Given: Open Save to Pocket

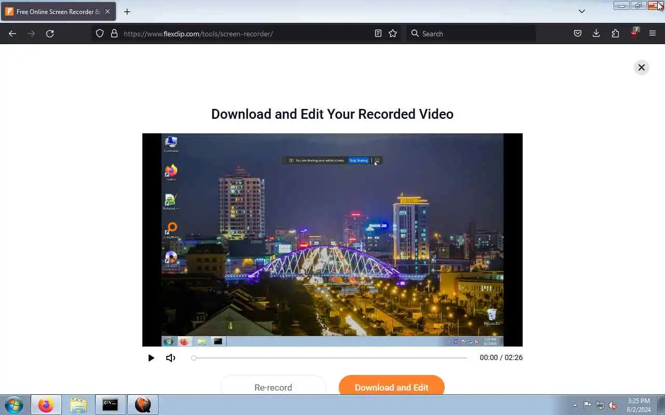Looking at the screenshot, I should (578, 34).
